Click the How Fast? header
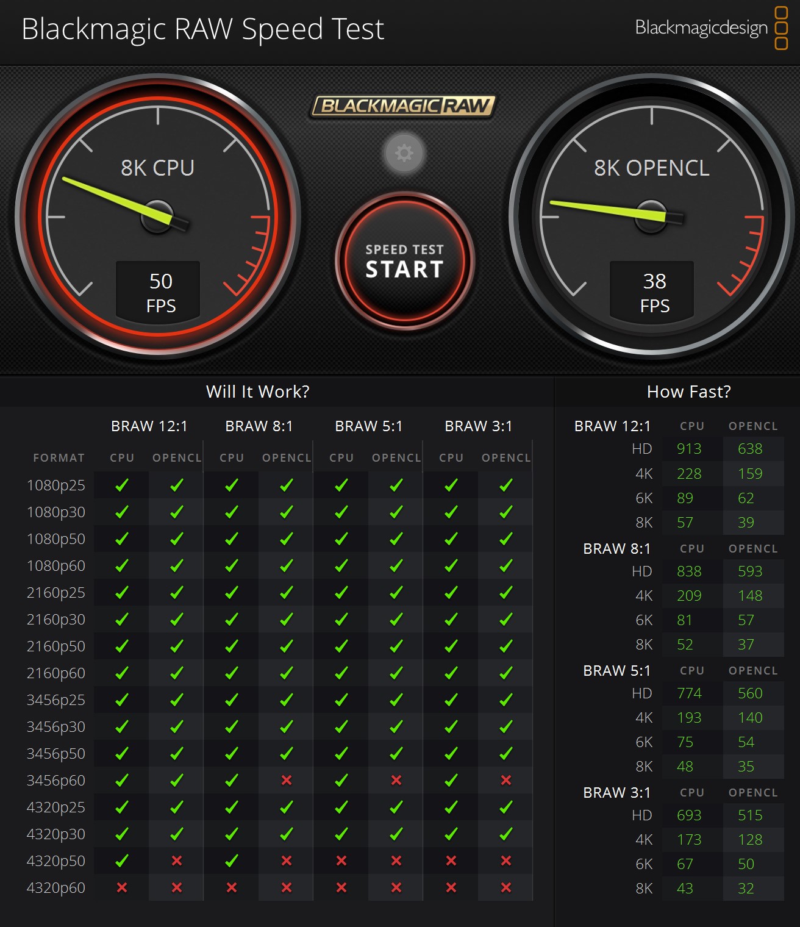Screen dimensions: 800x927 (688, 392)
